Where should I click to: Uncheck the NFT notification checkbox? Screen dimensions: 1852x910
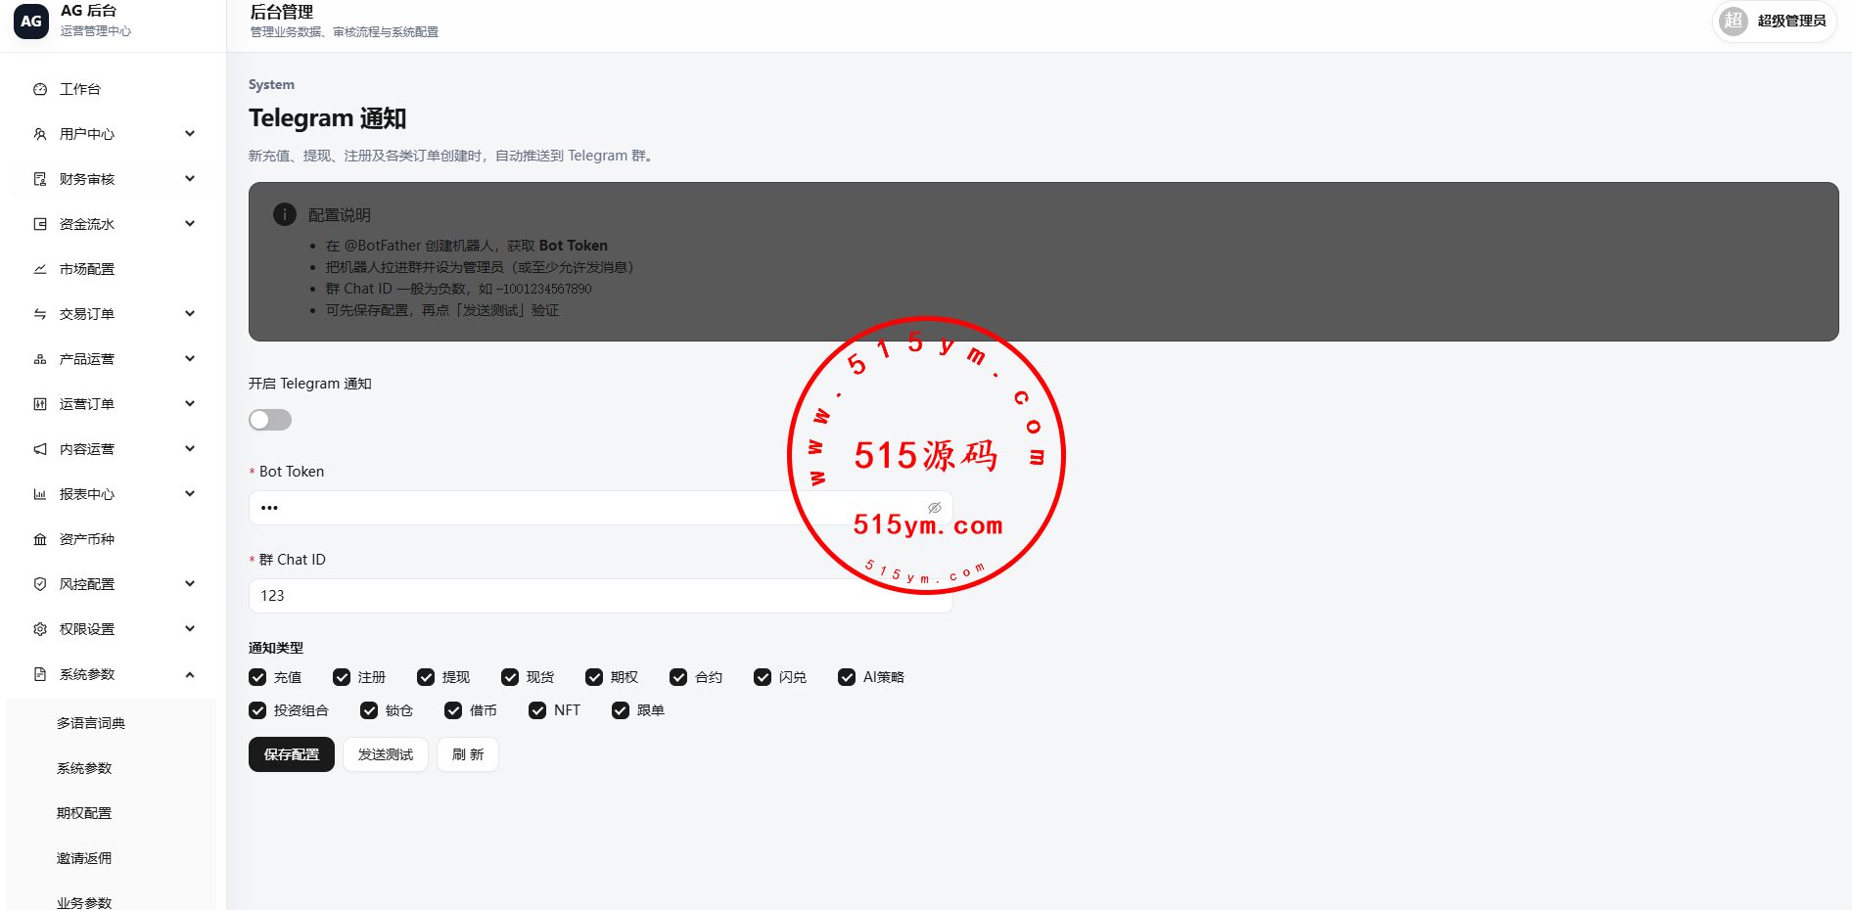tap(537, 710)
